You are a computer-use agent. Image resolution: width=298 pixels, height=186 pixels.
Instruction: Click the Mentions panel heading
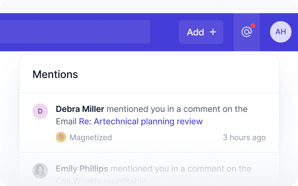(x=55, y=74)
